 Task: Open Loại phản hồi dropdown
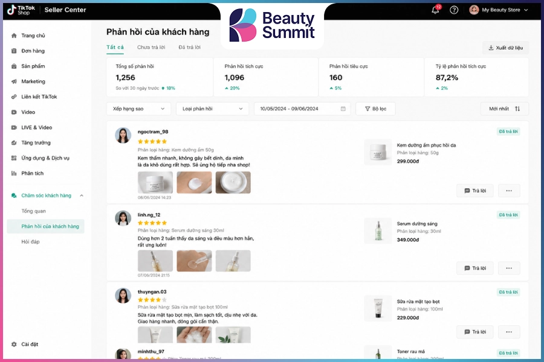click(x=212, y=109)
